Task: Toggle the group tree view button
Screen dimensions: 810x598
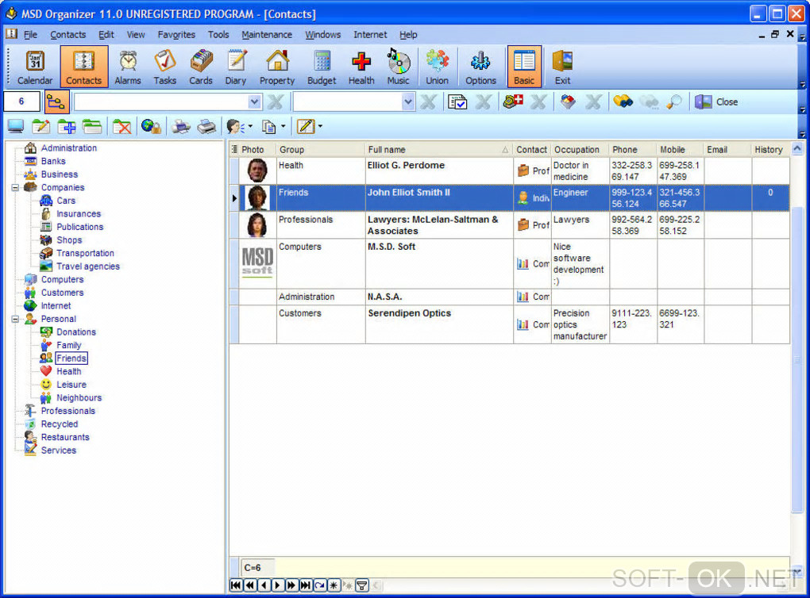Action: coord(56,102)
